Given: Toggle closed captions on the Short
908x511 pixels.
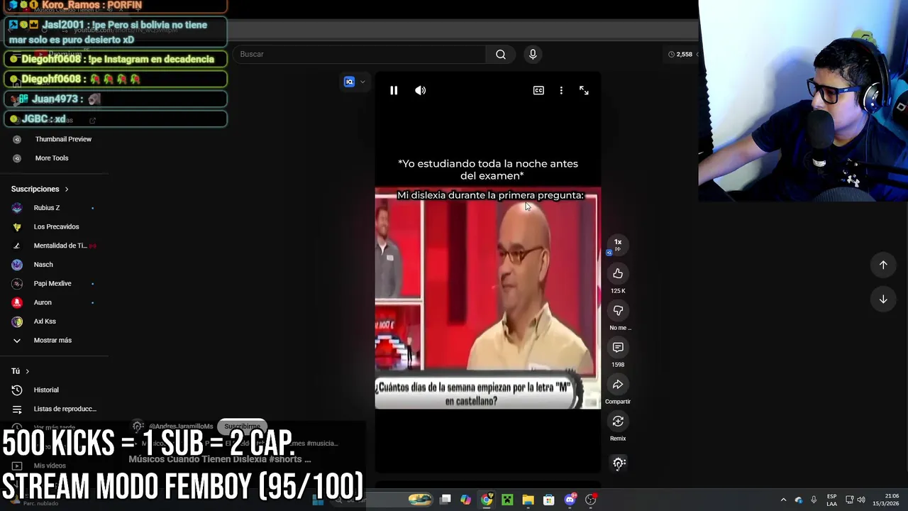Looking at the screenshot, I should tap(538, 90).
